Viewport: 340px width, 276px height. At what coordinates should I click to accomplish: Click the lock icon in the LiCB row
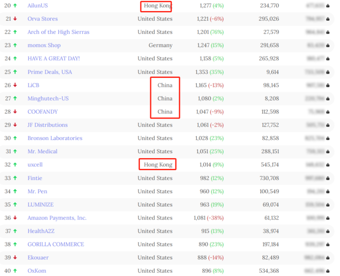click(x=328, y=85)
